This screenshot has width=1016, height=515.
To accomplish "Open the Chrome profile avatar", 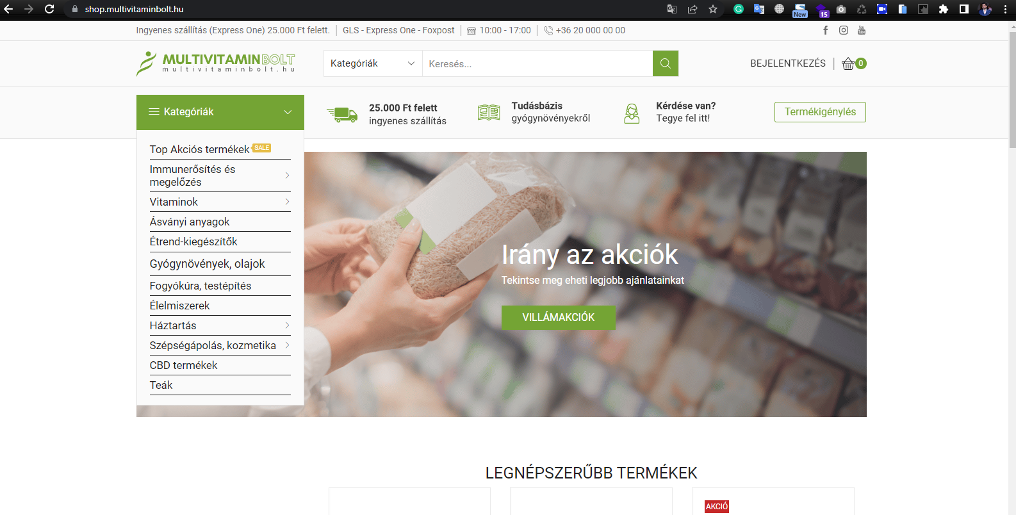I will tap(985, 9).
